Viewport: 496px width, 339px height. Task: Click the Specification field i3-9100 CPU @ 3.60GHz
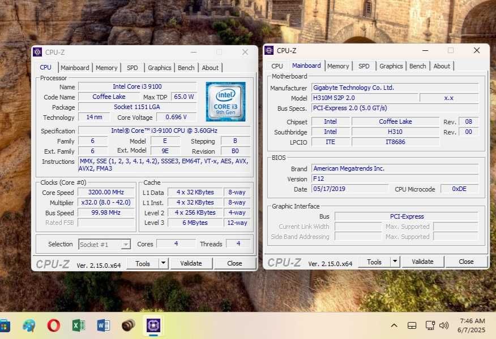[x=164, y=131]
